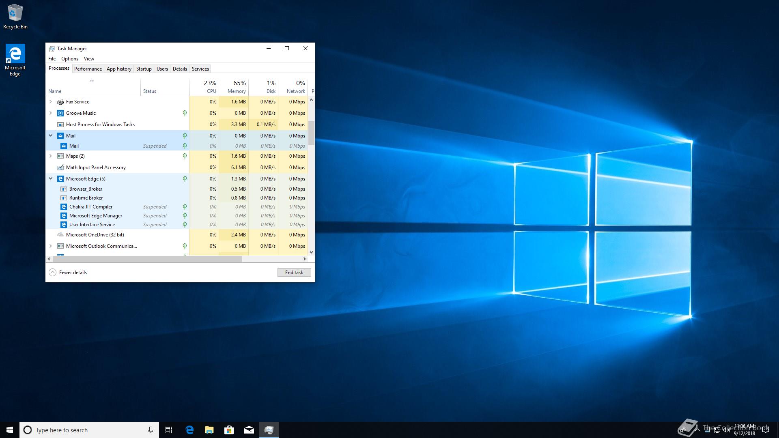Sort processes by the Disk column
Viewport: 779px width, 438px height.
tap(263, 87)
